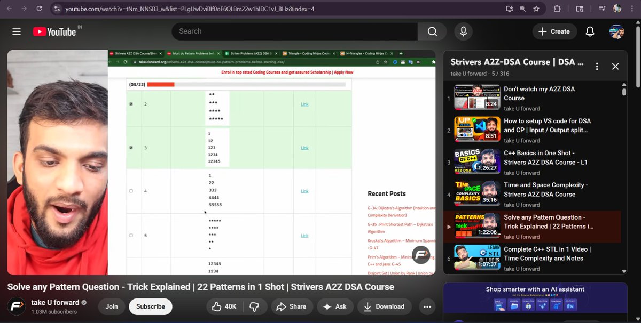
Task: Open the Create menu
Action: 554,31
